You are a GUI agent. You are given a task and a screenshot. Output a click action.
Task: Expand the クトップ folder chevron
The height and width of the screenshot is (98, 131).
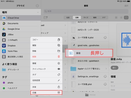pos(65,33)
